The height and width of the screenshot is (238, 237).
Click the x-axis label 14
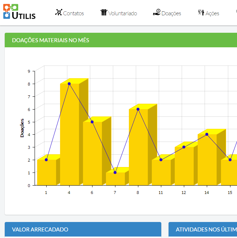(x=206, y=193)
